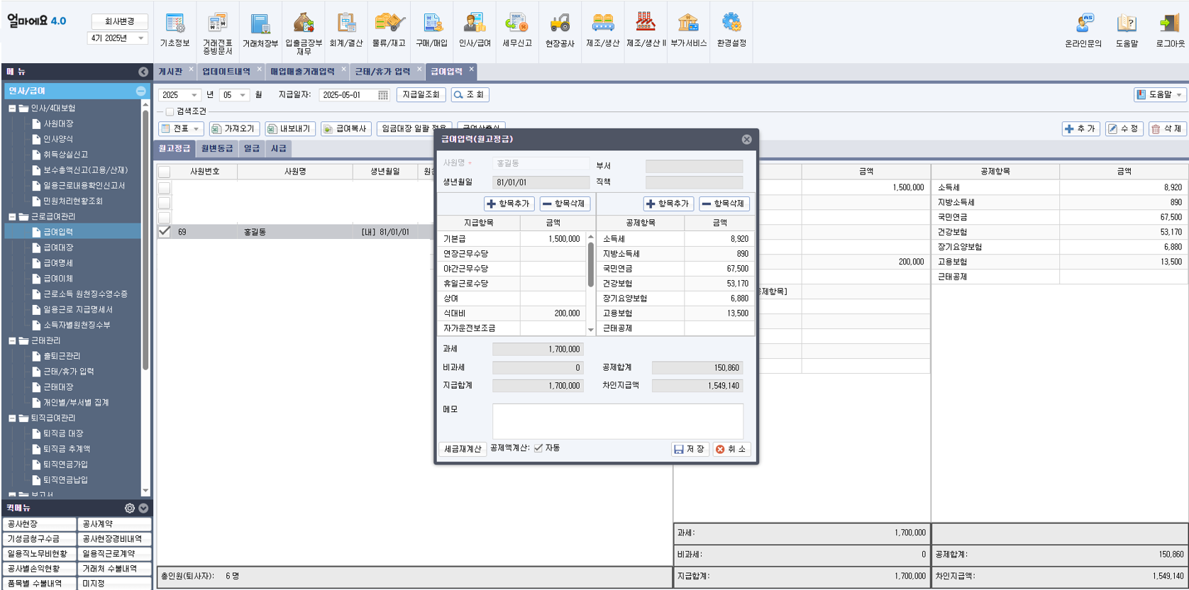Click the 세금재계산 button
Image resolution: width=1189 pixels, height=590 pixels.
coord(463,449)
